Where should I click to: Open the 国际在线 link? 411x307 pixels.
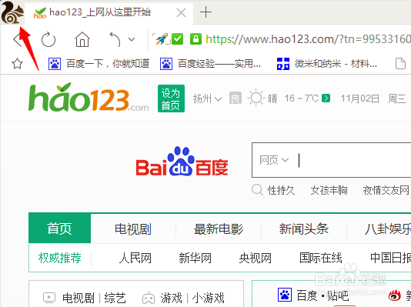coord(321,258)
